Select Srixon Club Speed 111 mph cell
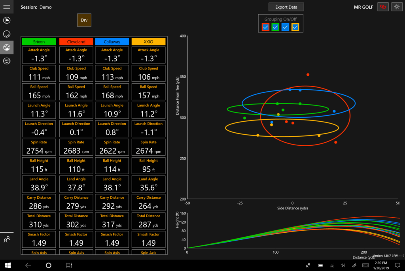The height and width of the screenshot is (271, 405). point(39,73)
